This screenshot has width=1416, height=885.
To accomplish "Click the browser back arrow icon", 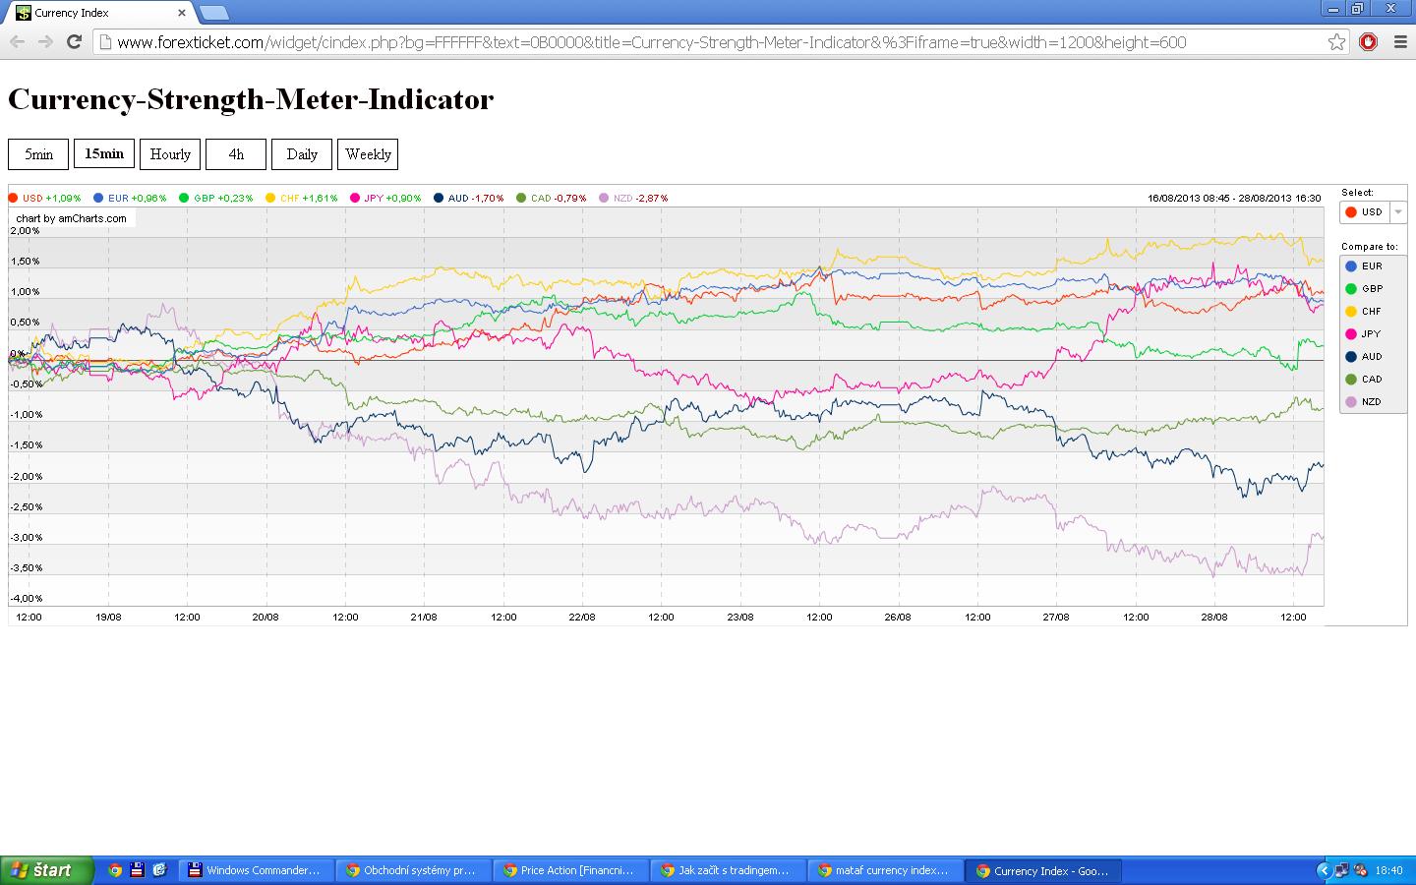I will pos(17,42).
